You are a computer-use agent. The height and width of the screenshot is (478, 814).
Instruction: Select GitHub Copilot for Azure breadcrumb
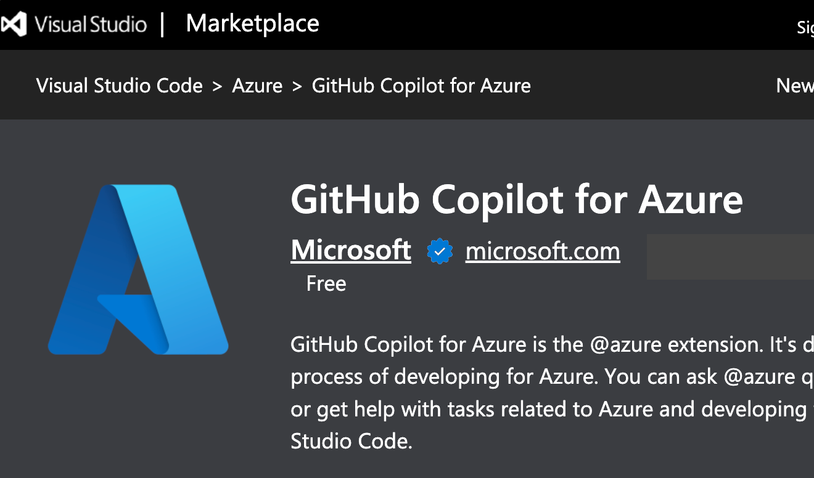(x=421, y=85)
